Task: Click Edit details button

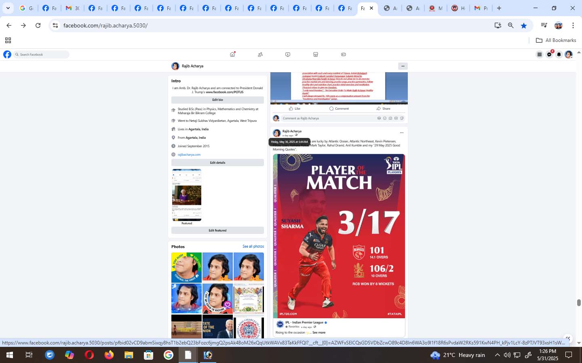Action: (217, 163)
